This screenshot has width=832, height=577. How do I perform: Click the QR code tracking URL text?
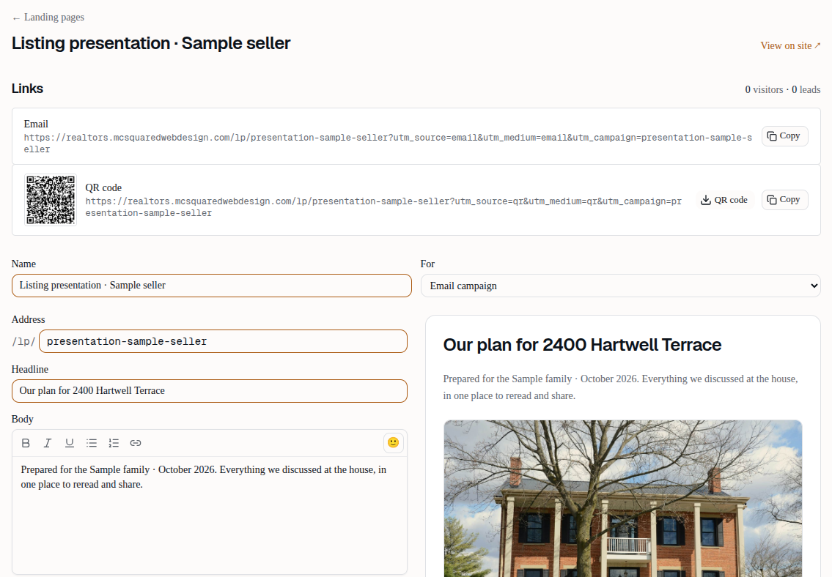[383, 207]
